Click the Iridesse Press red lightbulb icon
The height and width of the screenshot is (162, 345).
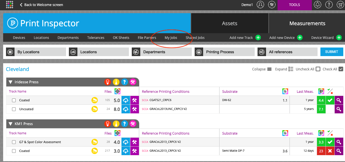107,82
